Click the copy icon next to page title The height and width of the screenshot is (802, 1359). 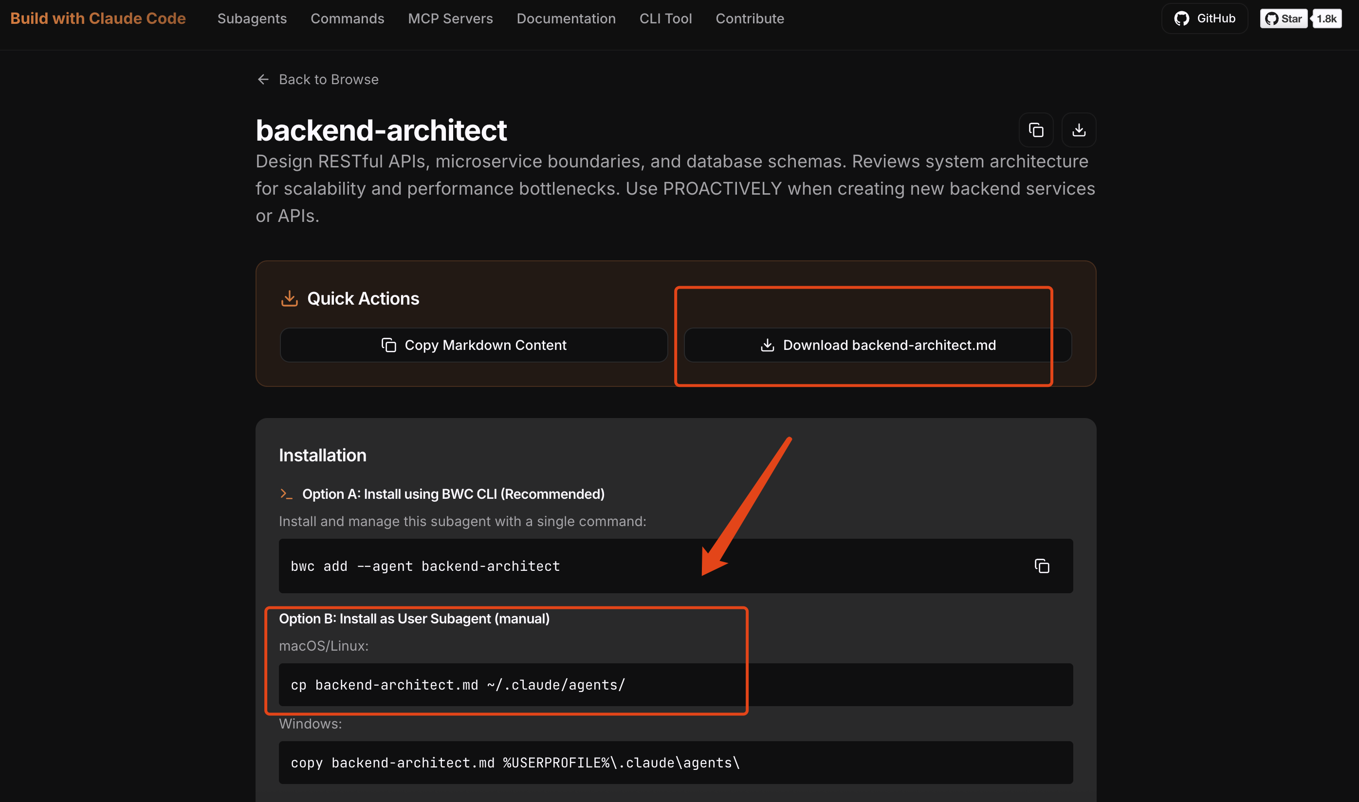(x=1036, y=130)
